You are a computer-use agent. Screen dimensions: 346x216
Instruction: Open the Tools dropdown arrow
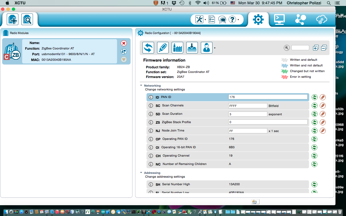point(205,20)
